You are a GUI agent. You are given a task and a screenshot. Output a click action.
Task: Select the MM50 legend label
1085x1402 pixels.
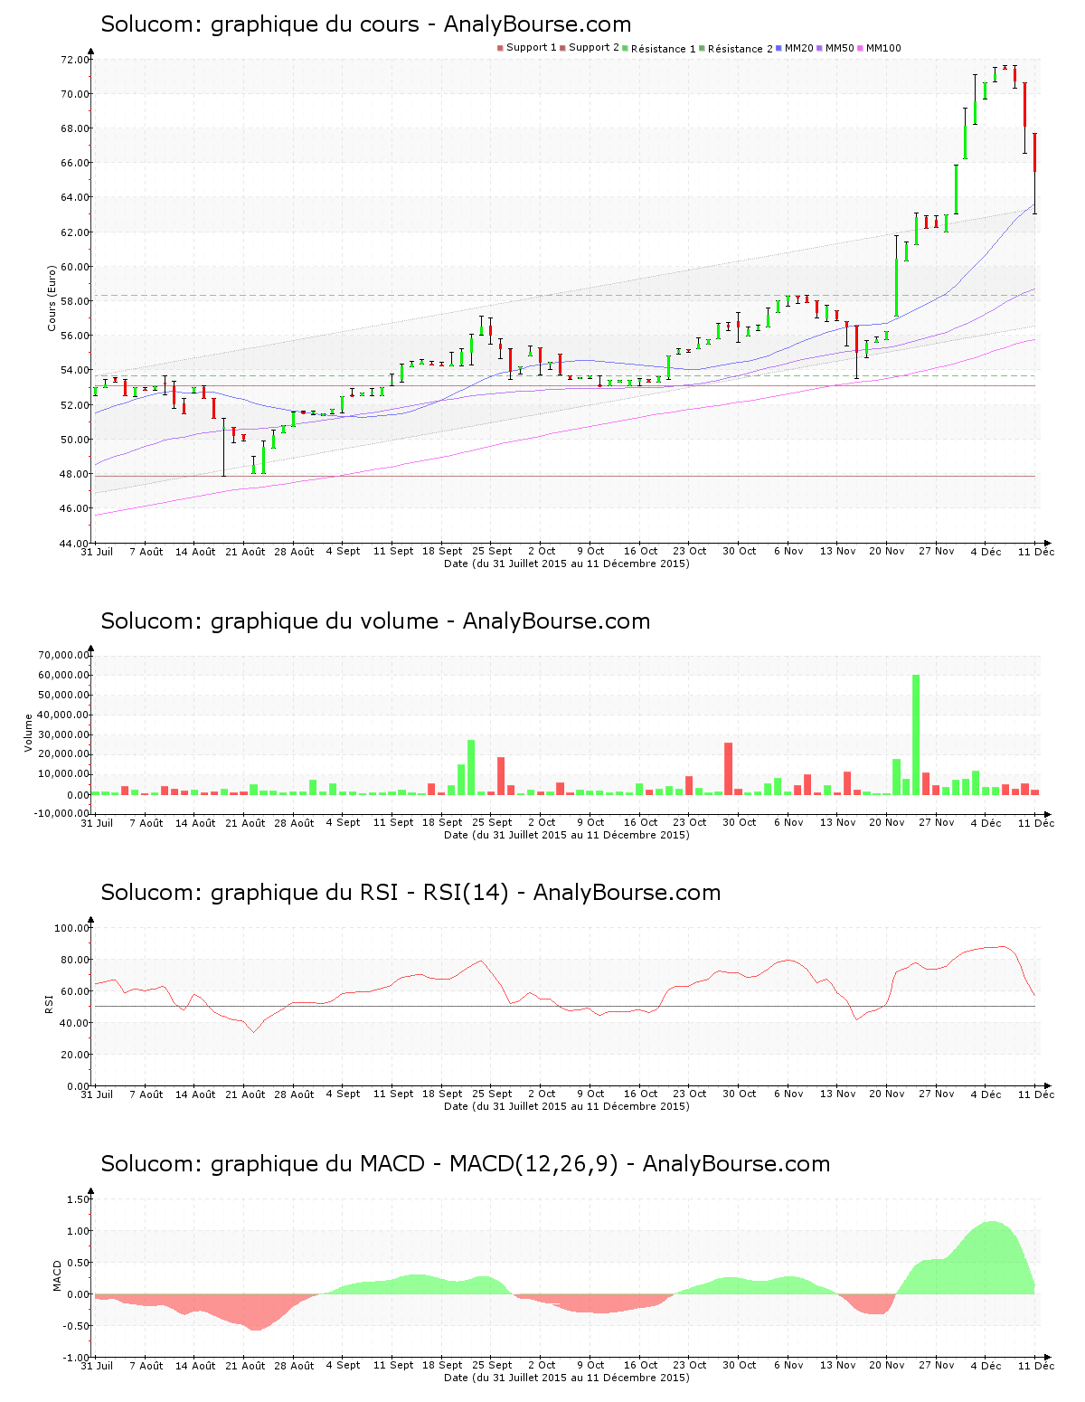click(x=839, y=48)
